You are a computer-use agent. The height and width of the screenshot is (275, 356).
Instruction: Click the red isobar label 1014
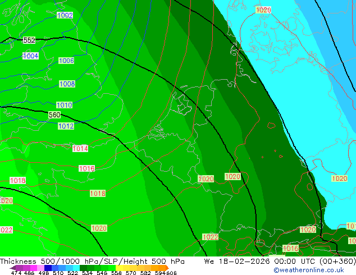tap(80, 149)
